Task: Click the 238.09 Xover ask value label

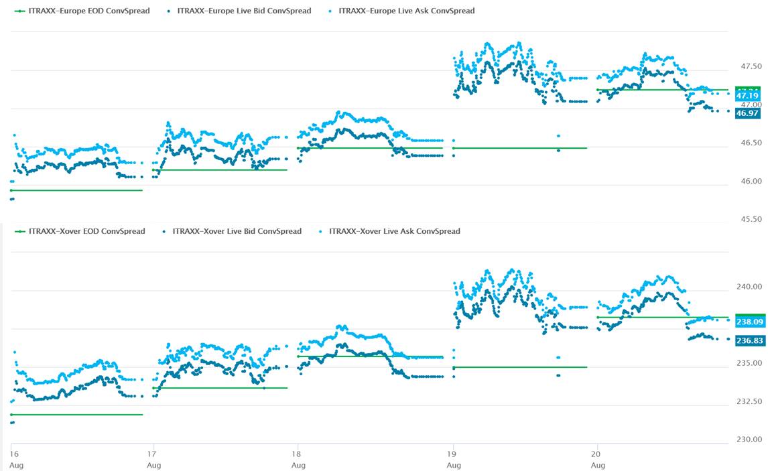Action: click(750, 322)
